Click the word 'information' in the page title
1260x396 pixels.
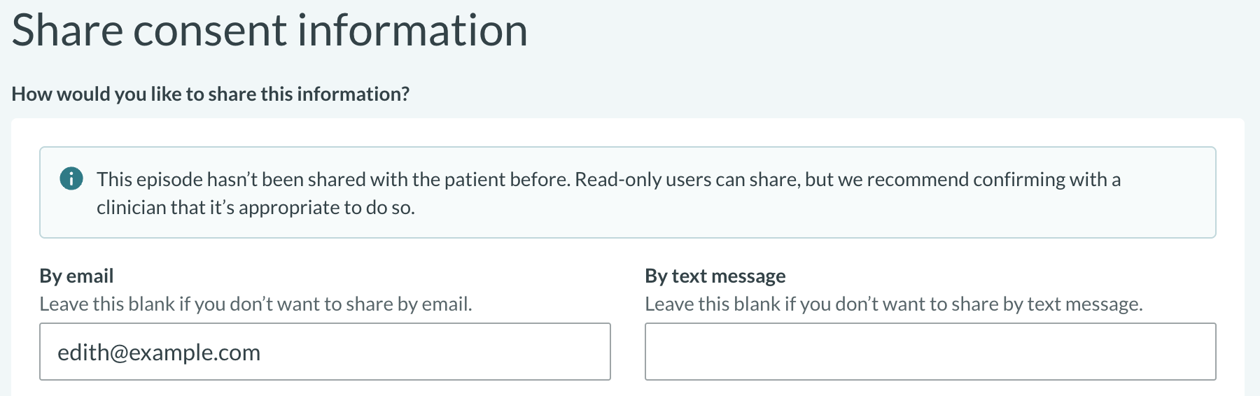tap(412, 31)
